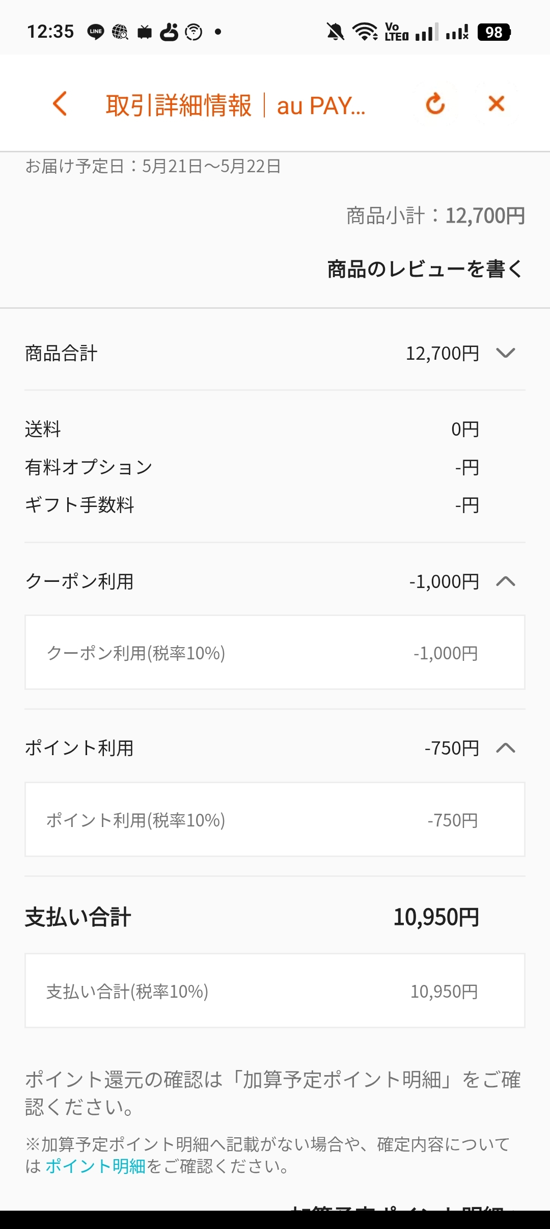Viewport: 550px width, 1229px height.
Task: Tap the orange back arrow
Action: click(x=60, y=104)
